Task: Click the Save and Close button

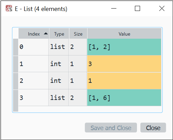Action: [111, 128]
